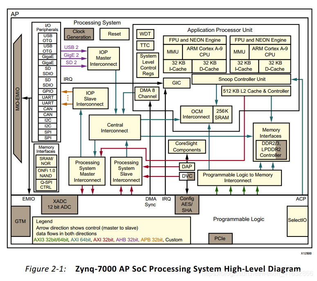317x281 pixels.
Task: Select the DAP block
Action: (187, 167)
